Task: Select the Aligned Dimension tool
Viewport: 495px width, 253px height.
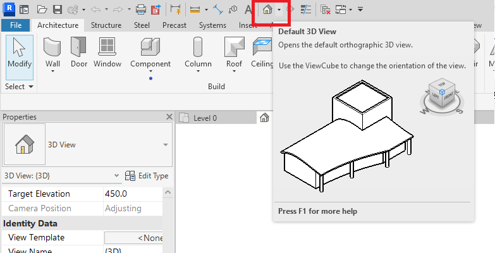Action: (x=218, y=9)
